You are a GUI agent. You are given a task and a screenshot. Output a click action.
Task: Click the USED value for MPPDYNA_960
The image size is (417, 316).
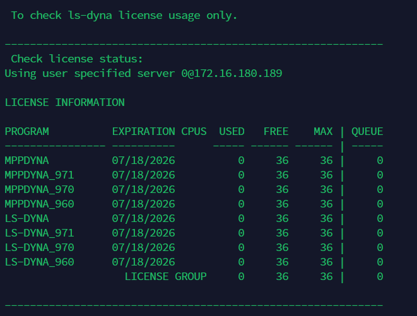click(241, 204)
